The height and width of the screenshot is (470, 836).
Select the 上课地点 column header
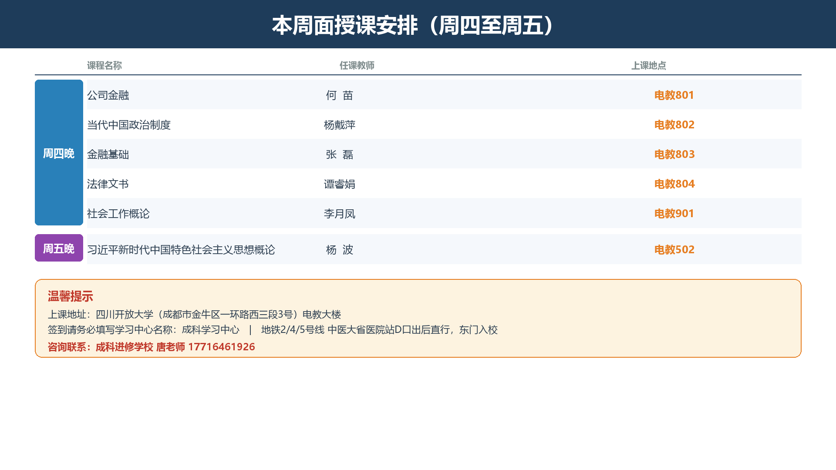(x=649, y=65)
